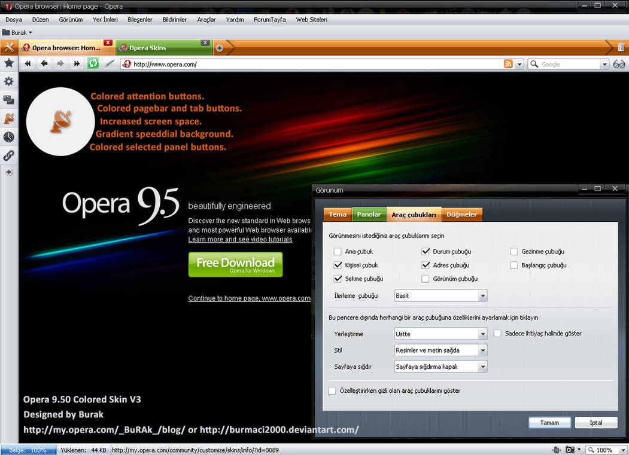The image size is (629, 455).
Task: Click the glasses icon beside search field
Action: coord(619,64)
